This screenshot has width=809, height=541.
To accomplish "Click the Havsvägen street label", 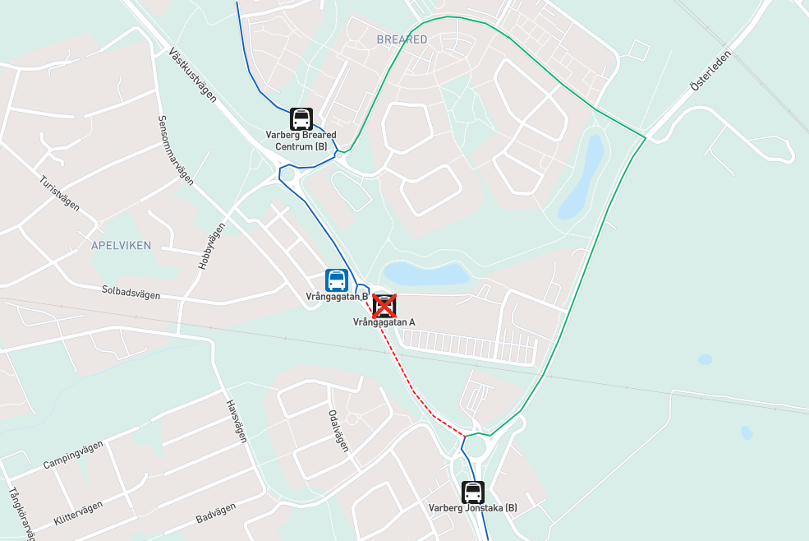I will [x=237, y=421].
